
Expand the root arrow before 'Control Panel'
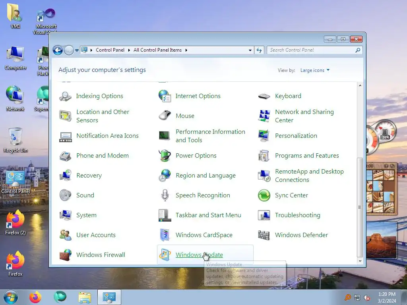pyautogui.click(x=91, y=50)
